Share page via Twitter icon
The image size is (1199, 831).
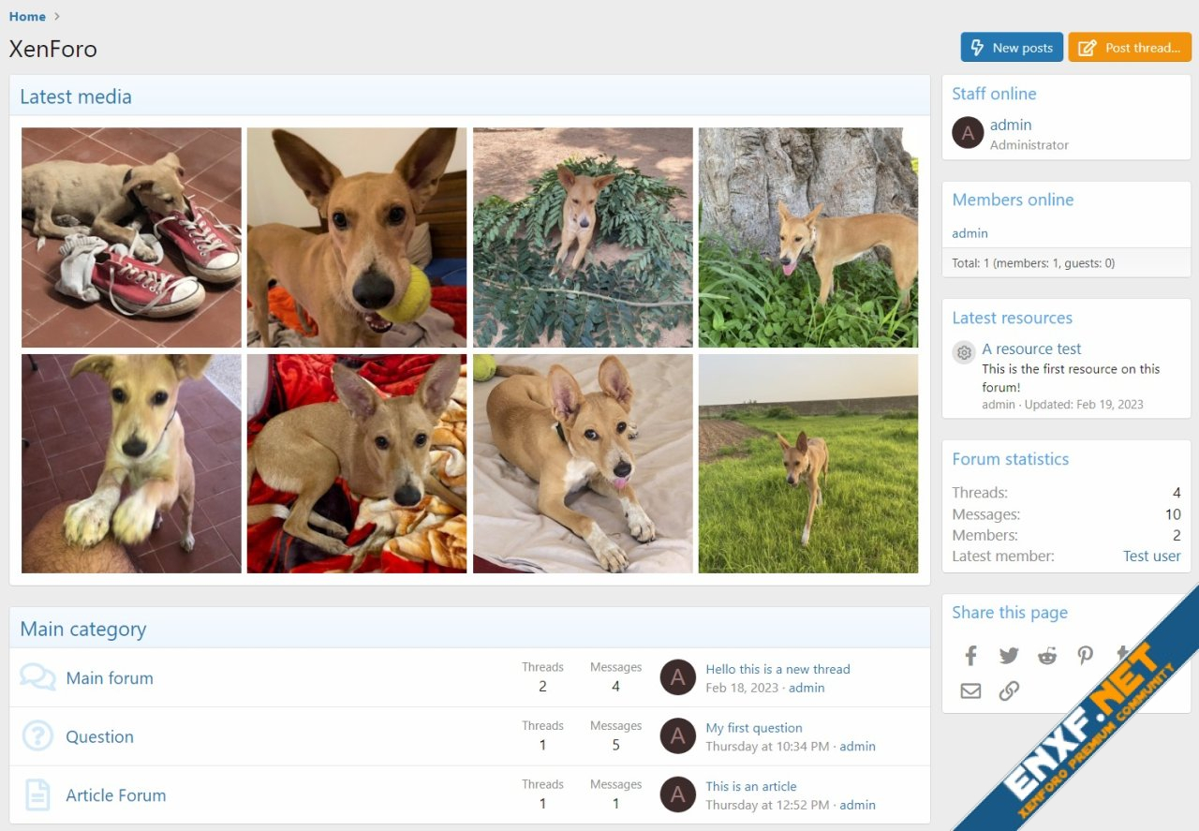pos(1009,656)
